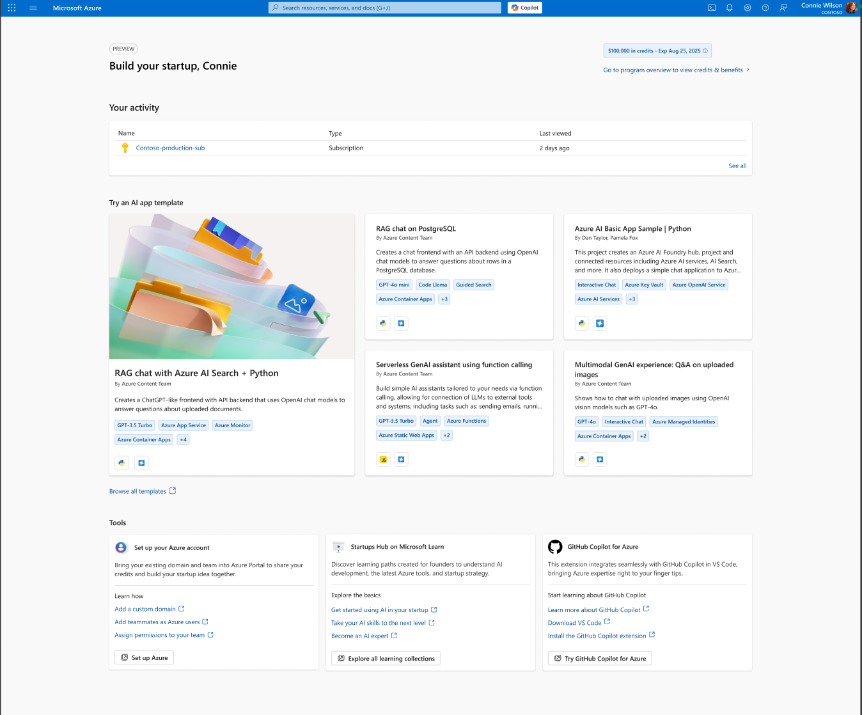Image resolution: width=862 pixels, height=715 pixels.
Task: Select the GPT-3.5 Turbo tag on Azure AI Search card
Action: [x=135, y=425]
